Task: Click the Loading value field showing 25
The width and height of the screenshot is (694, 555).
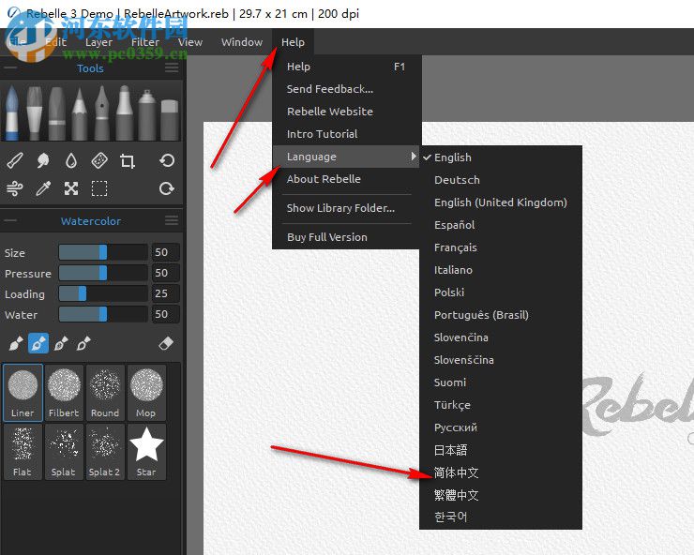Action: coord(166,293)
